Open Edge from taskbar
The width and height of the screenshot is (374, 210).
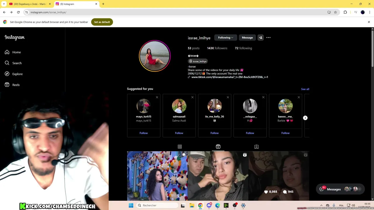(x=218, y=205)
